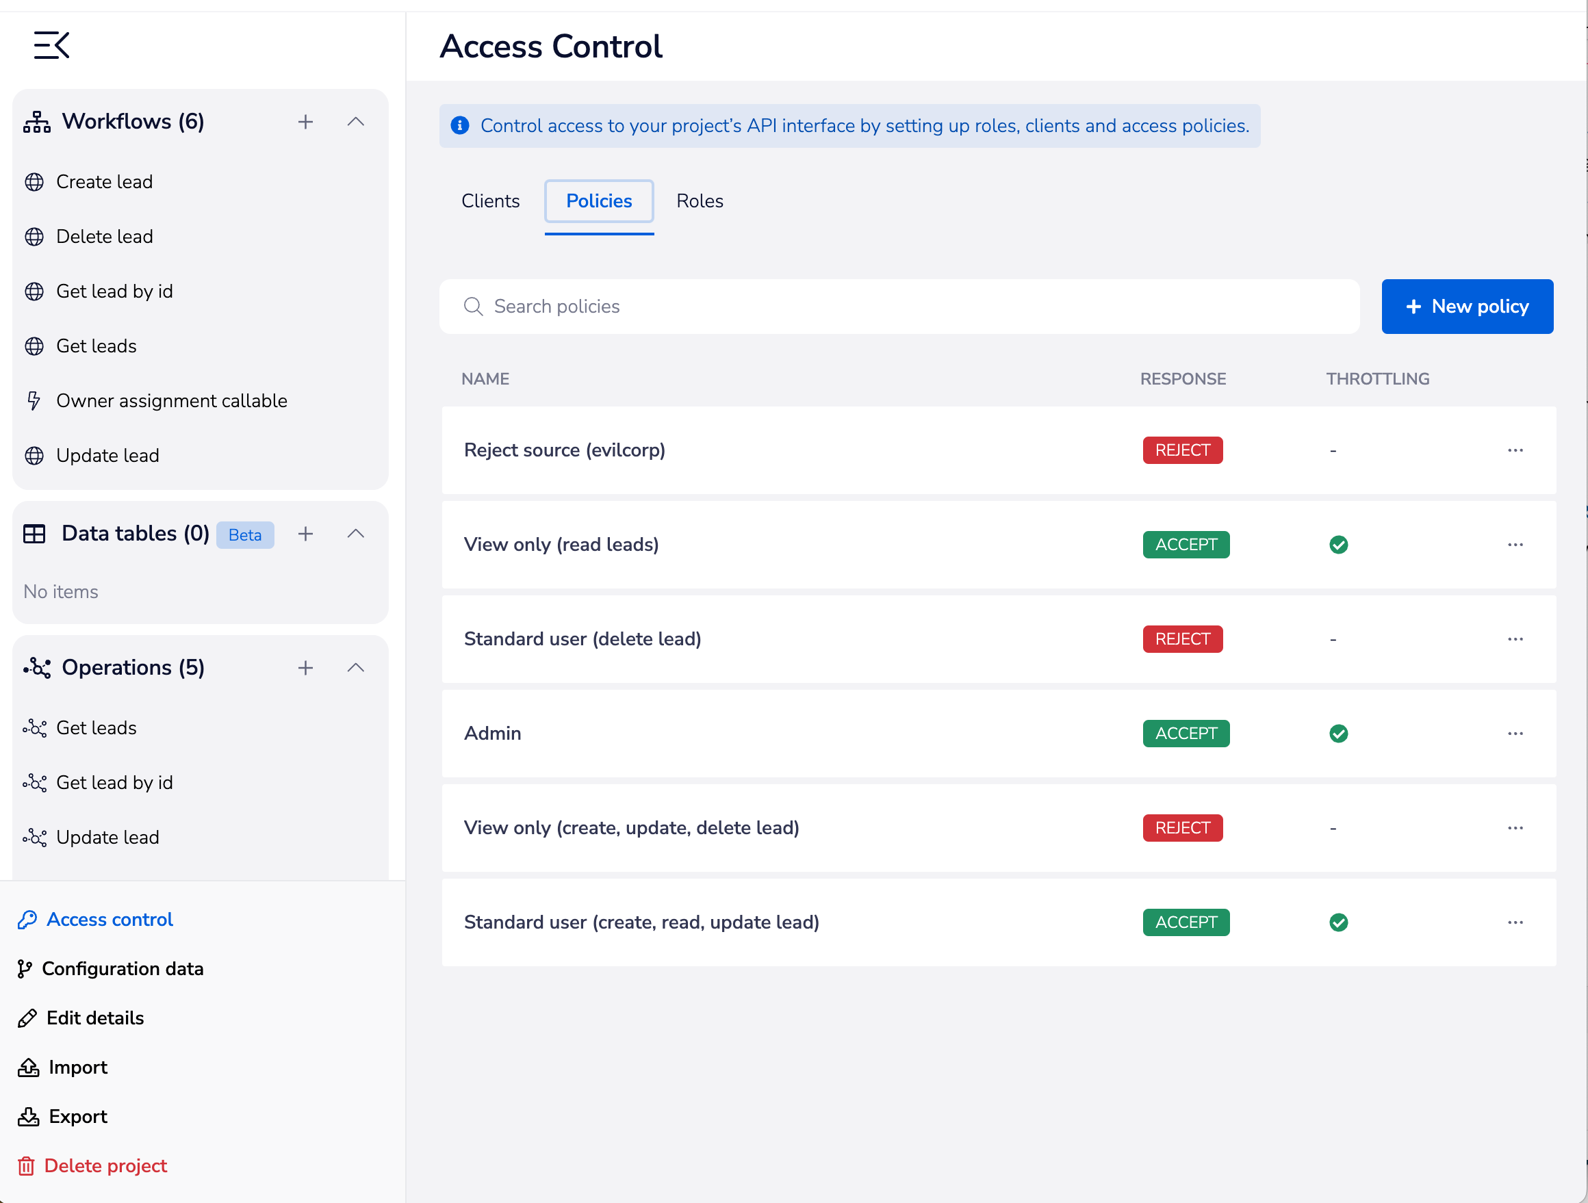The image size is (1588, 1203).
Task: Click the green throttling check for Admin policy
Action: coord(1338,733)
